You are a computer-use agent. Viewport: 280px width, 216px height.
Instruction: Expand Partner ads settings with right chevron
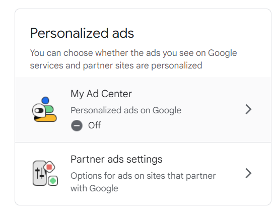point(248,173)
